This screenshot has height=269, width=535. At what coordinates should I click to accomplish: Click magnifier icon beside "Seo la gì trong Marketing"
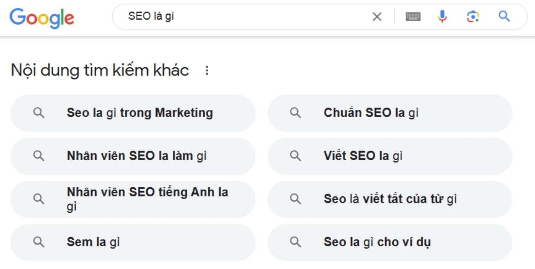(39, 113)
